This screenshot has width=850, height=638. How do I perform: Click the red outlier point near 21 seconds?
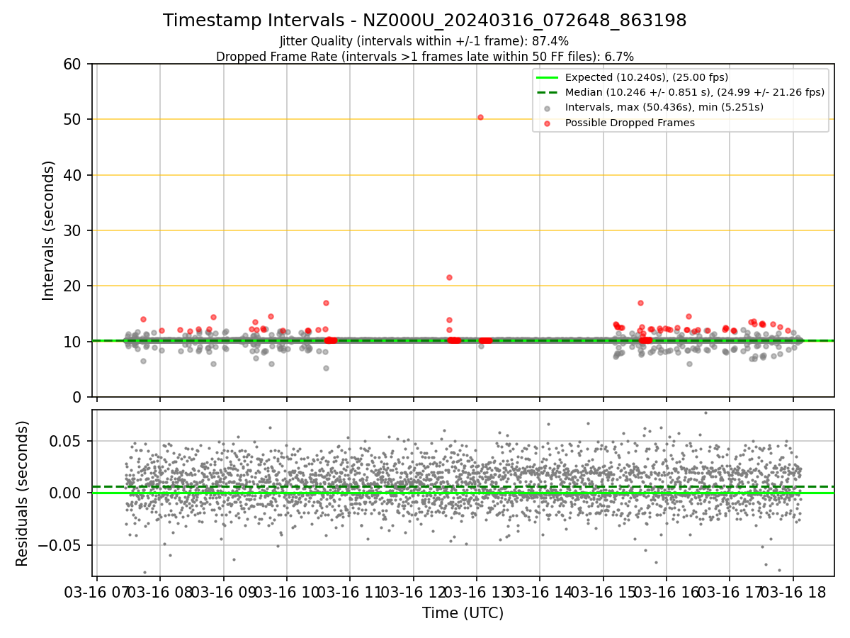[x=449, y=277]
